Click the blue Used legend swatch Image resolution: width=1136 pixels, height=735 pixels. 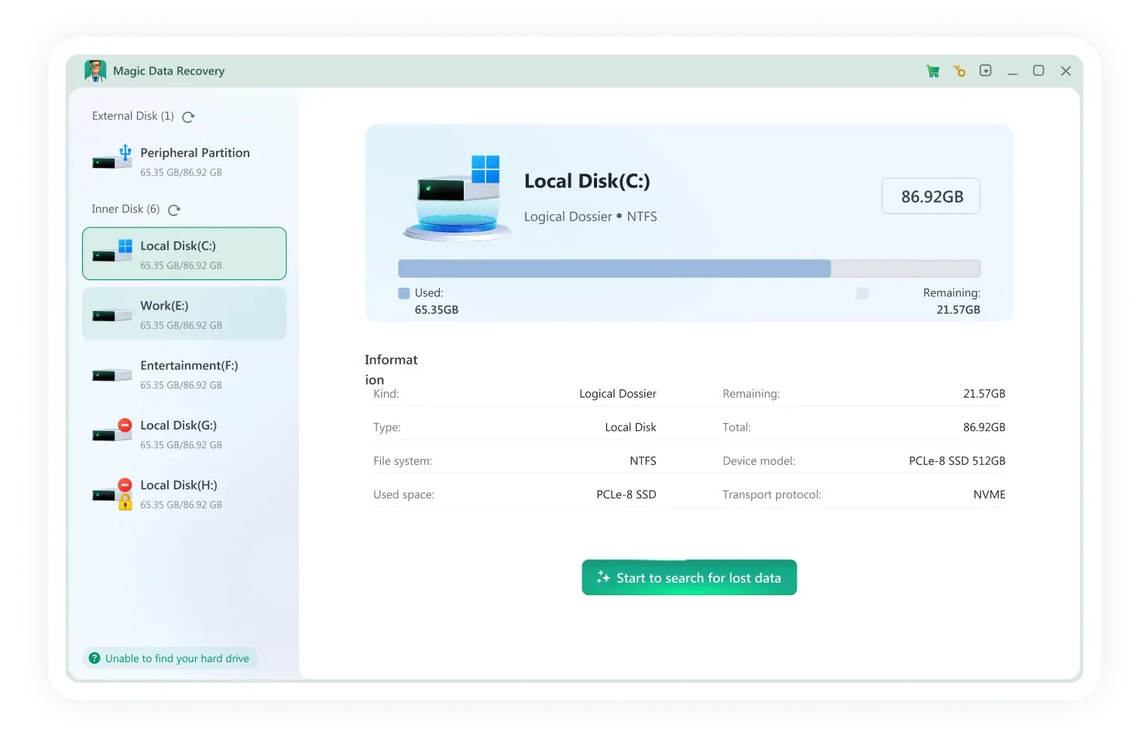click(x=403, y=293)
